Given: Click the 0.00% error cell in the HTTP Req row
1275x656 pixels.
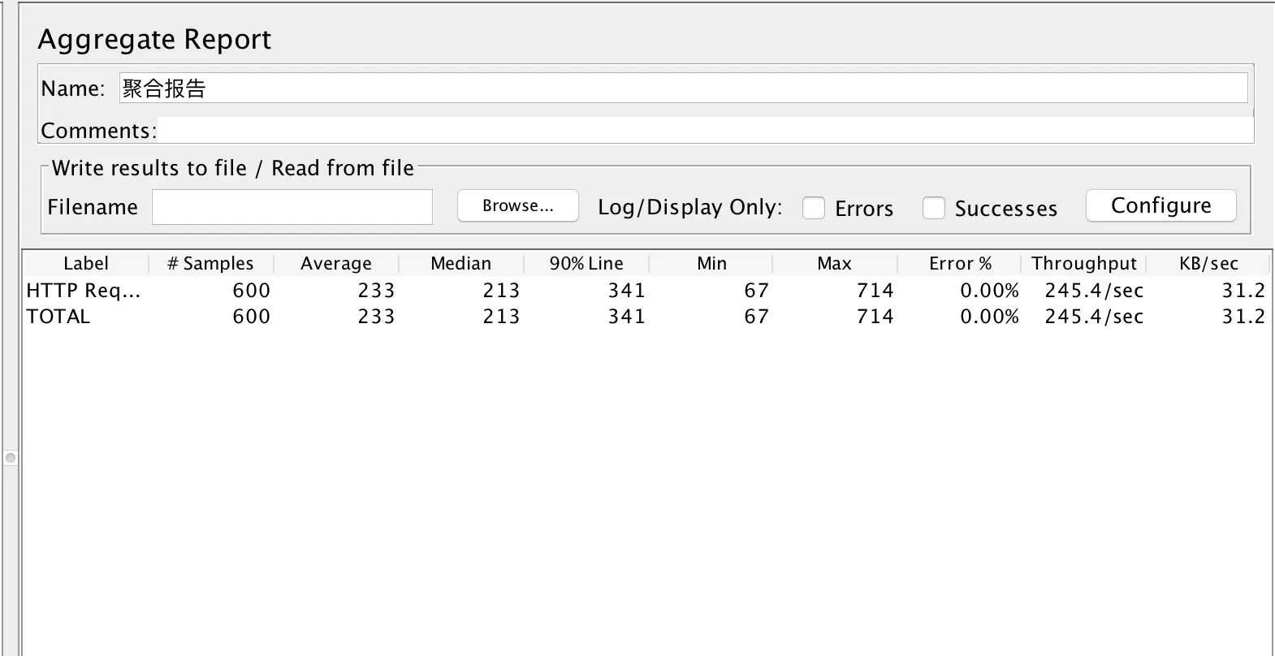Looking at the screenshot, I should click(990, 291).
